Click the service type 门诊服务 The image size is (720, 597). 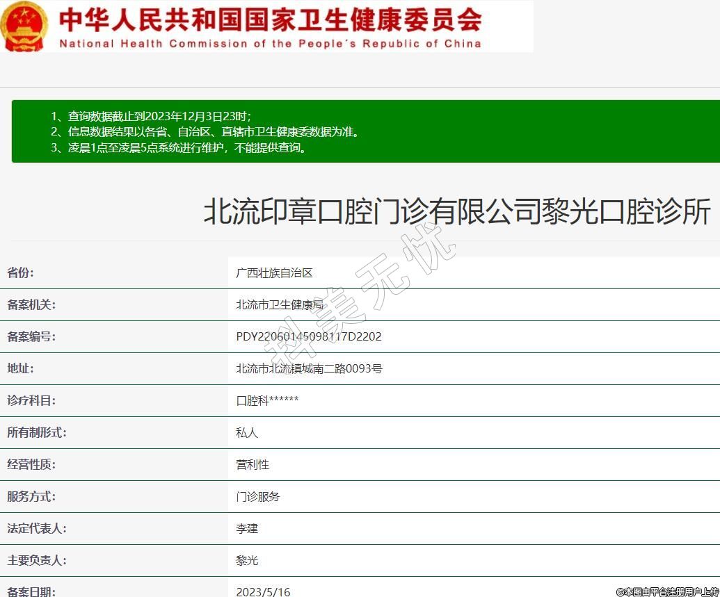pyautogui.click(x=258, y=497)
